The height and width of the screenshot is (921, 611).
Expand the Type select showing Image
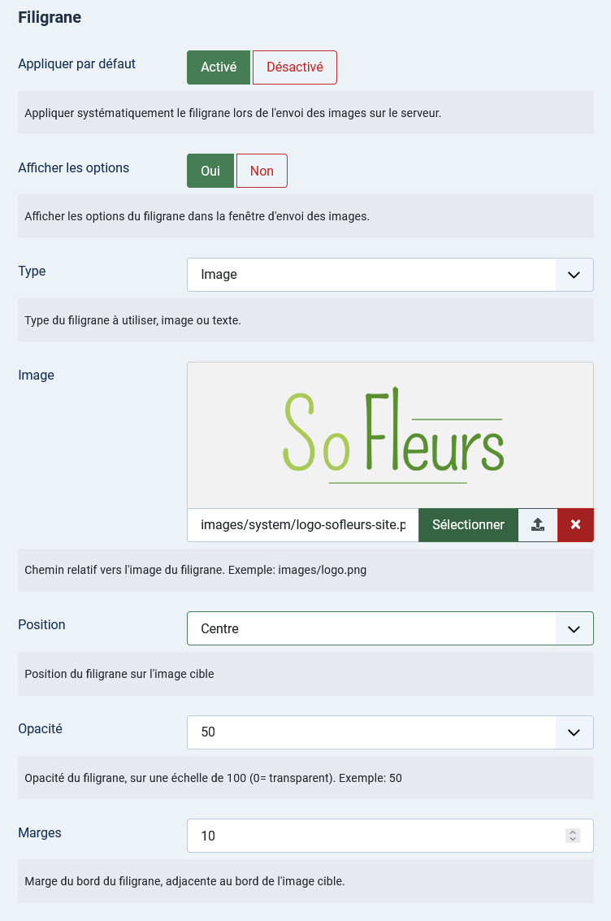(x=390, y=275)
